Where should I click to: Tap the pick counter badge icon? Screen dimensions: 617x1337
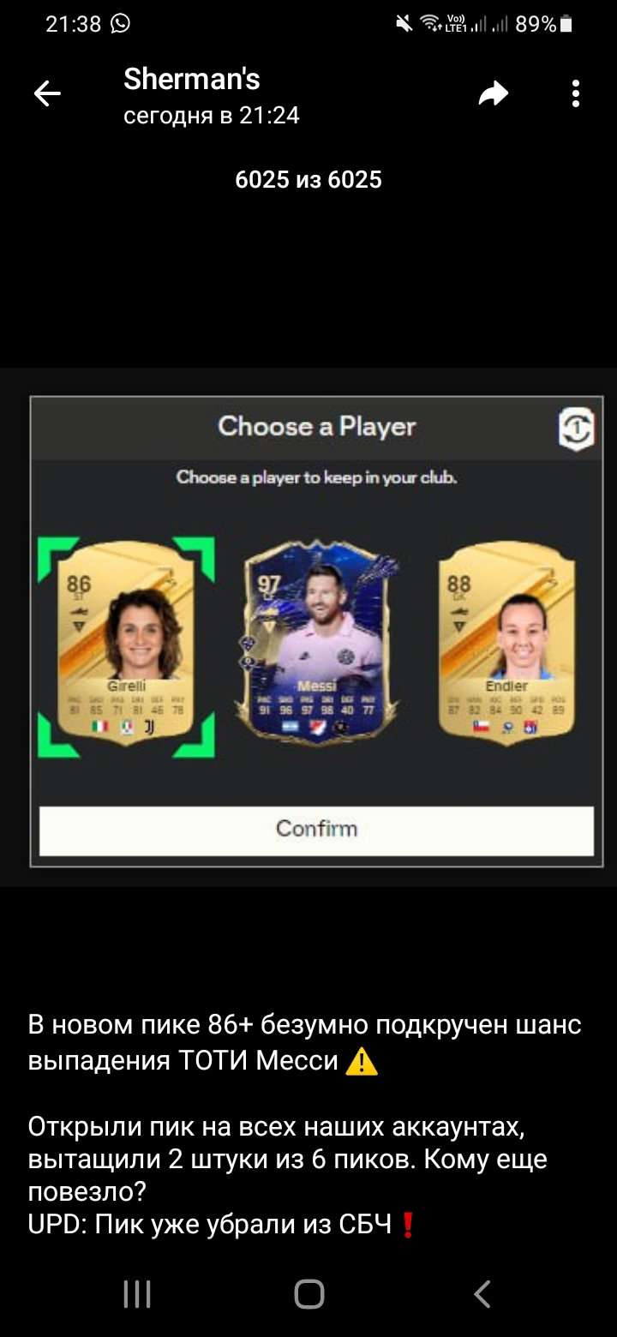(576, 429)
